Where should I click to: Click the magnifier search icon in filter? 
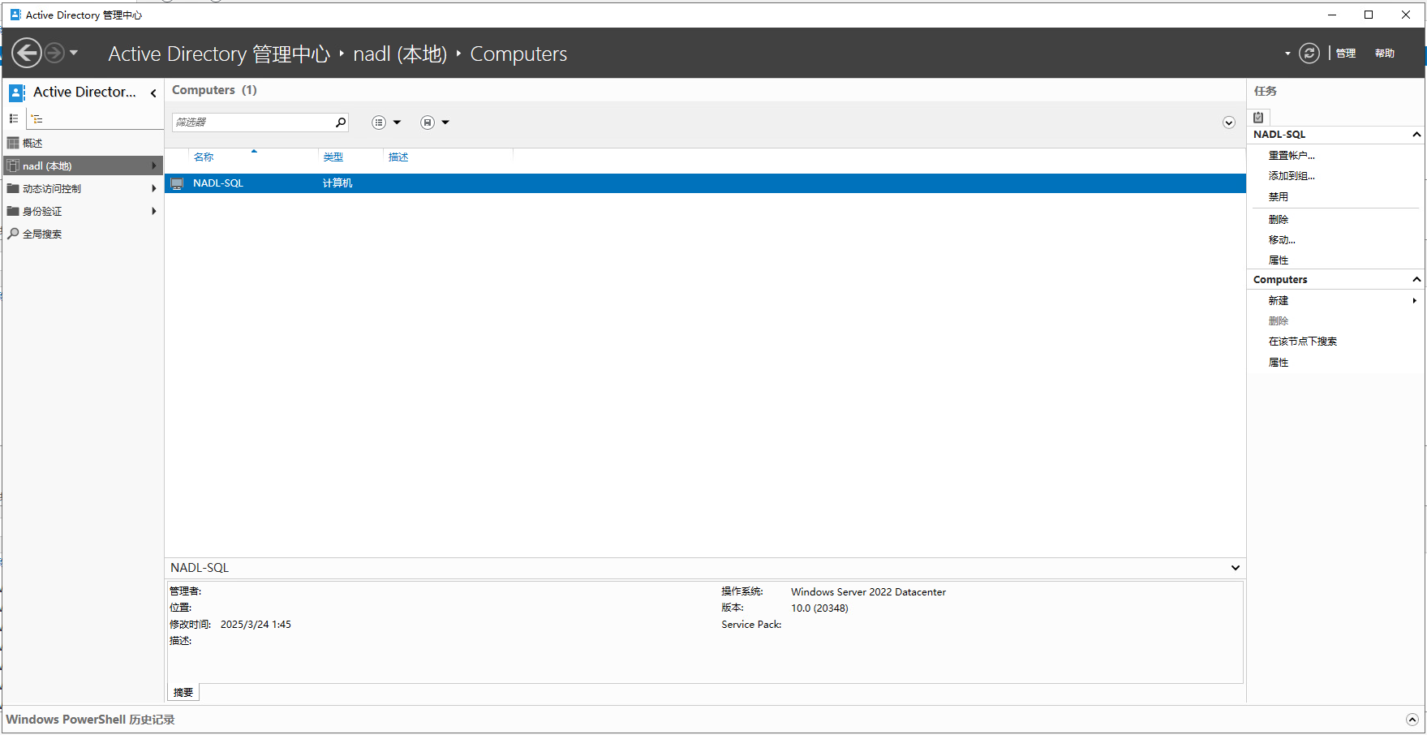pyautogui.click(x=341, y=122)
